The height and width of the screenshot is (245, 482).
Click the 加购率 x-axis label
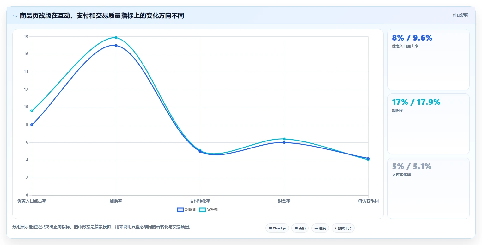(116, 201)
